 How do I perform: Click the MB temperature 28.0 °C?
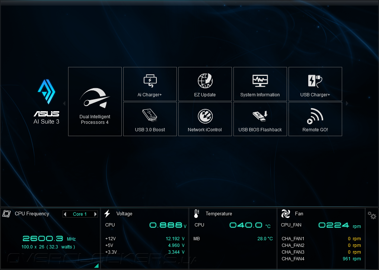point(265,239)
